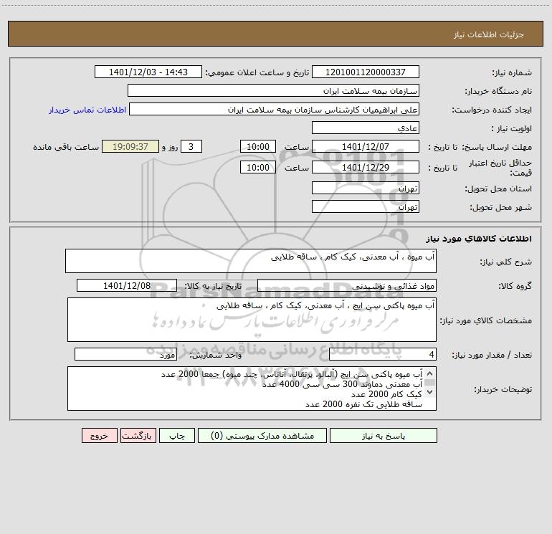Click label تاریخ و ساعت اعلان عمومی
The height and width of the screenshot is (534, 552).
click(x=257, y=73)
